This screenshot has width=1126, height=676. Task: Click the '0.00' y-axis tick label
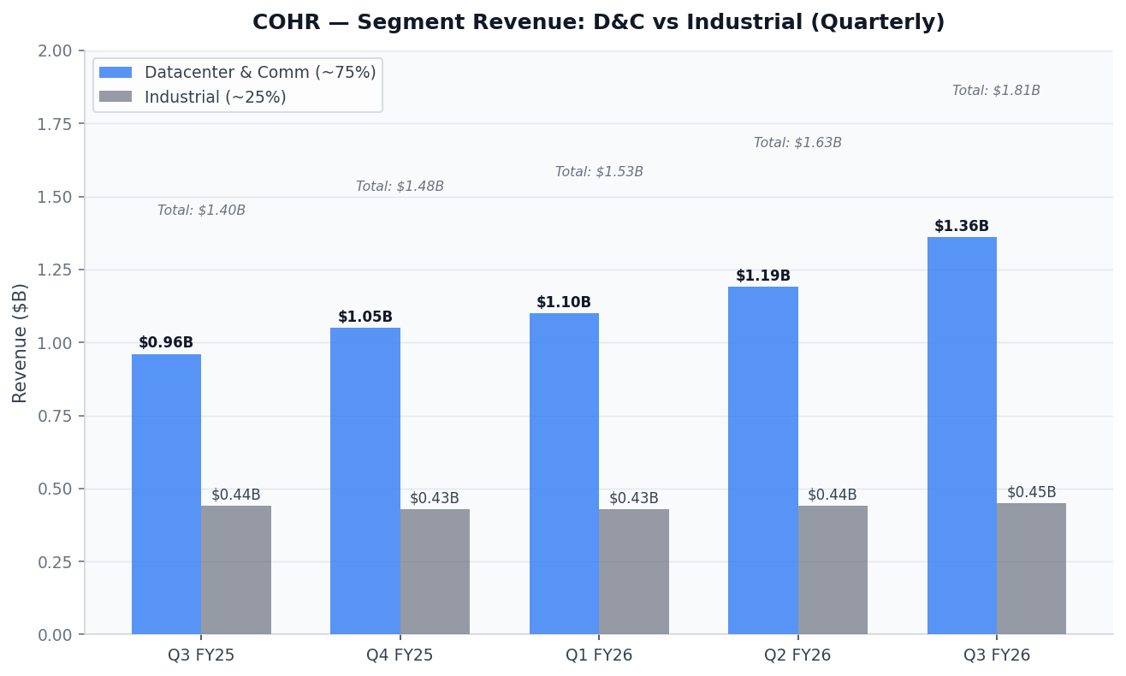coord(55,635)
